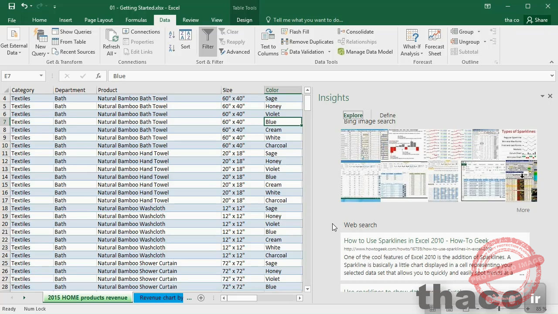Create a Forecast Sheet
The image size is (558, 314).
(434, 43)
